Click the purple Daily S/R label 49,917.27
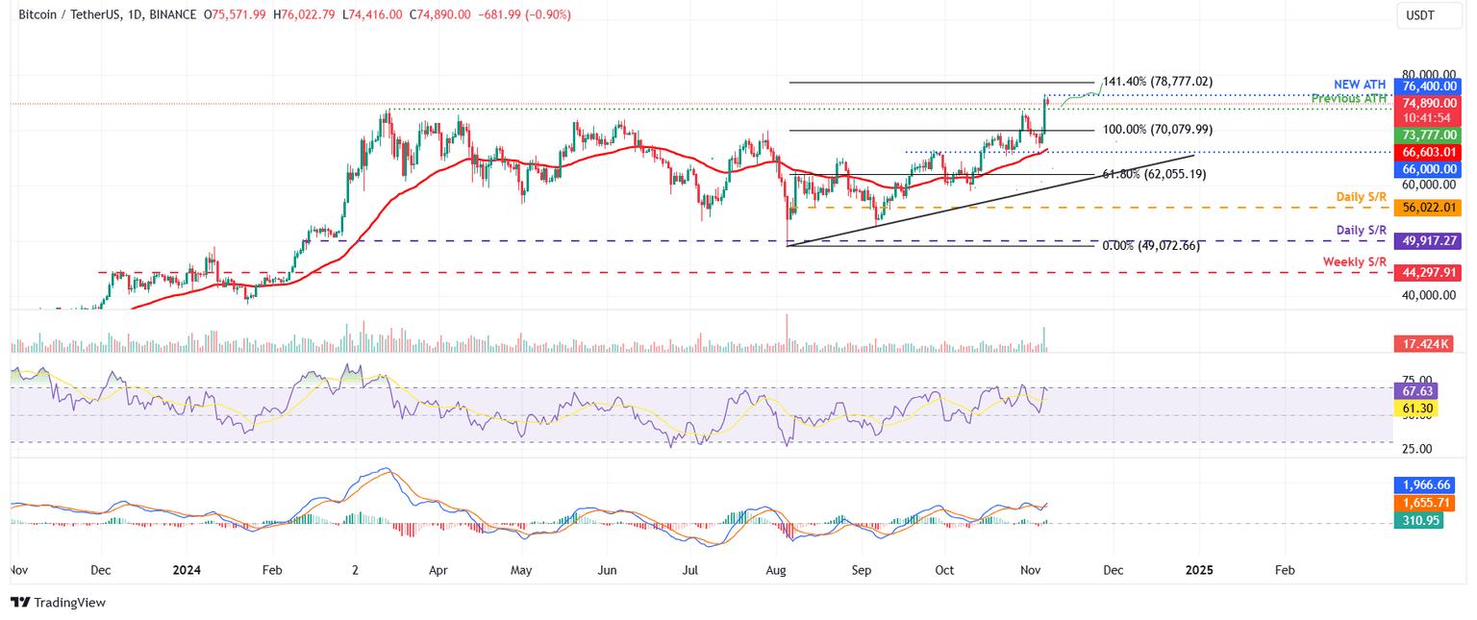Viewport: 1477px width, 620px height. (1427, 239)
